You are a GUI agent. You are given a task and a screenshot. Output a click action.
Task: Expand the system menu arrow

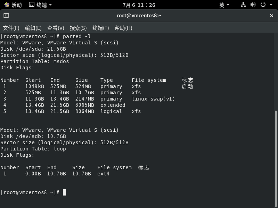point(271,5)
